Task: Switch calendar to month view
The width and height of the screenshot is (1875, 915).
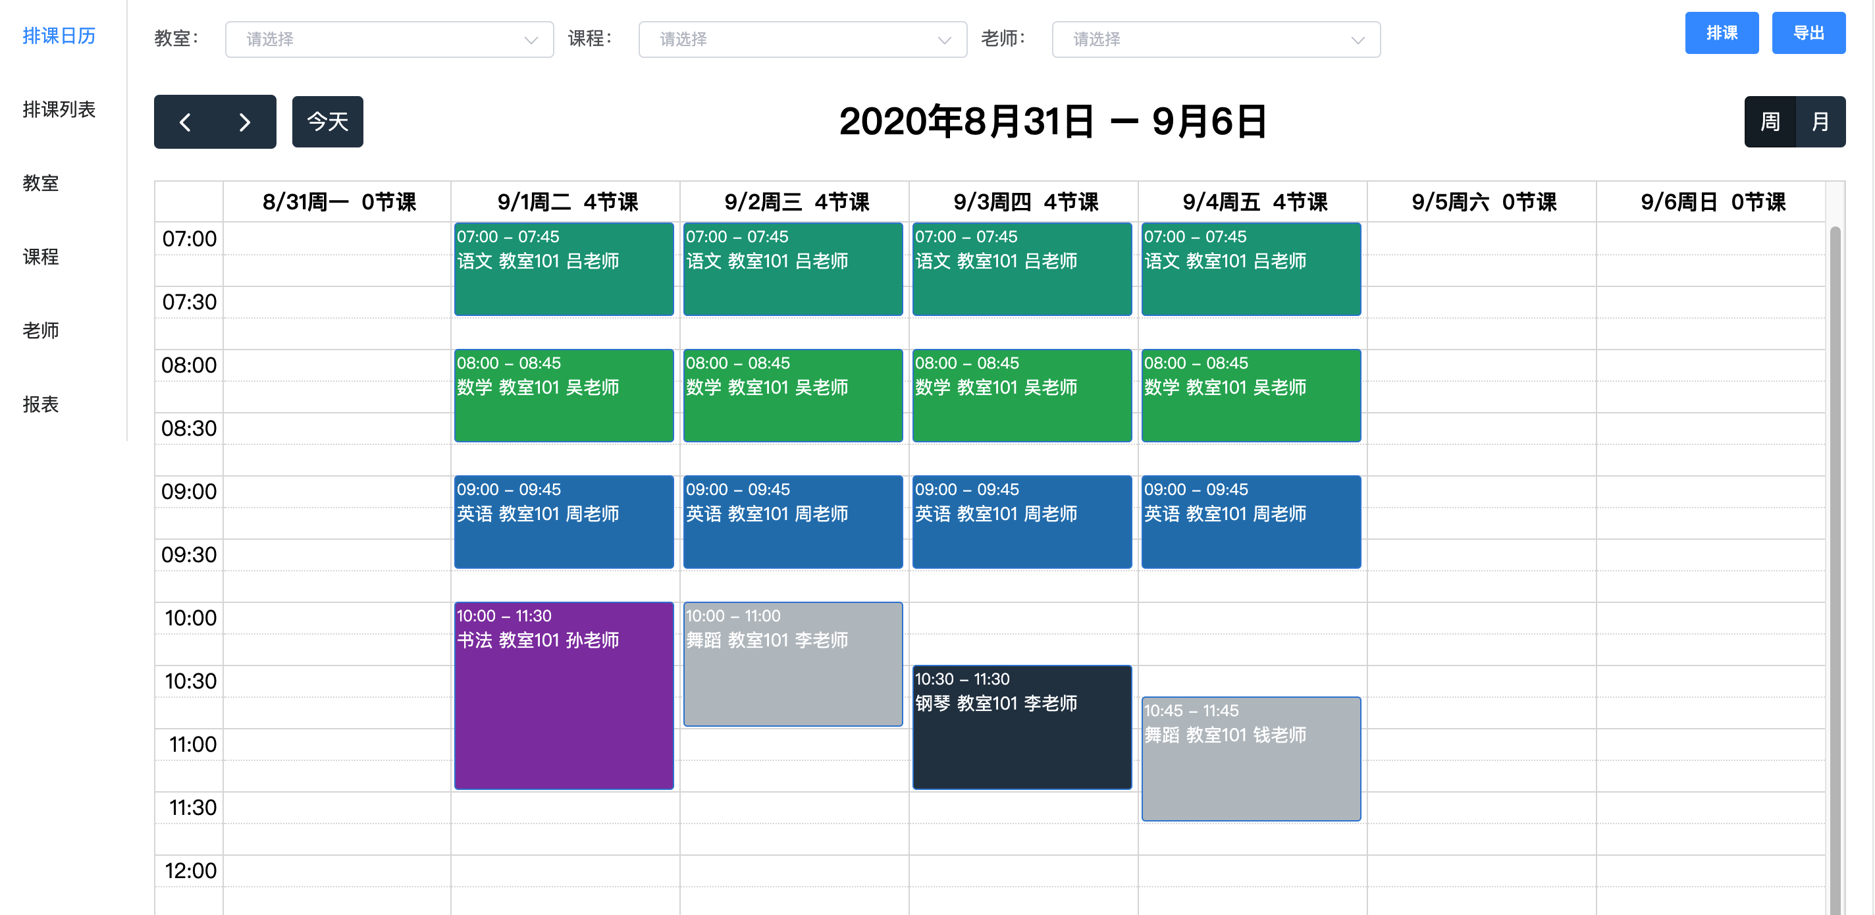Action: [x=1820, y=122]
